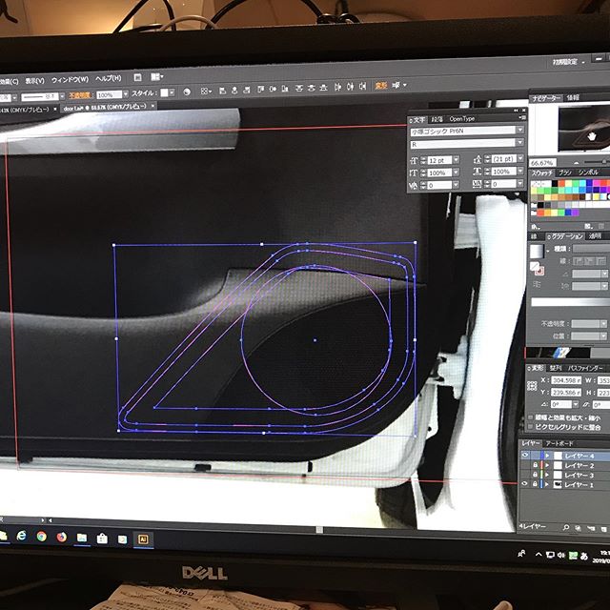Open the font family dropdown 小塚ゴシック Pr6N
This screenshot has width=610, height=610.
(x=520, y=130)
